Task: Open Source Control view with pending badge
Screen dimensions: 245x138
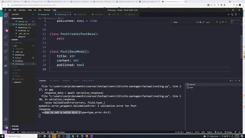Action: point(6,30)
